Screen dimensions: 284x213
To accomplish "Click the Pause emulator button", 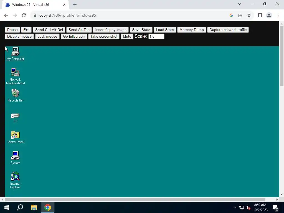I will click(12, 30).
